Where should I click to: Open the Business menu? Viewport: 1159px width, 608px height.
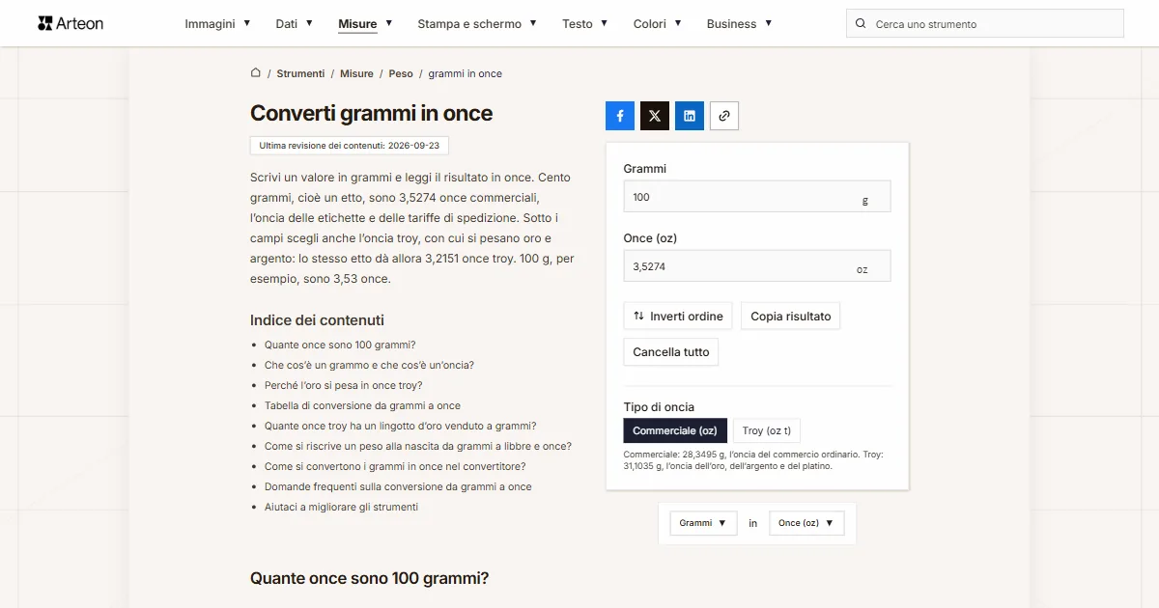[739, 24]
